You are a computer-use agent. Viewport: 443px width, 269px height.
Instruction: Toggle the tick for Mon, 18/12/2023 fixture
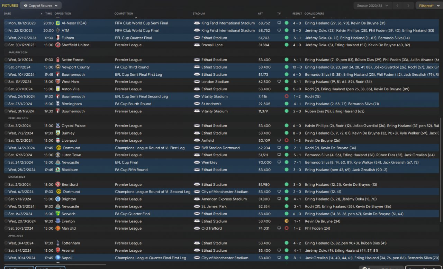click(6, 23)
